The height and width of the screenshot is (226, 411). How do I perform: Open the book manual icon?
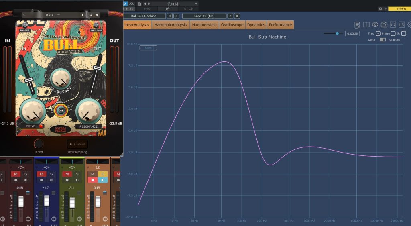tap(366, 25)
